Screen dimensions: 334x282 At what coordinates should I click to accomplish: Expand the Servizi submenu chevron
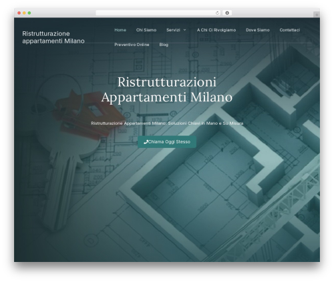pos(184,30)
